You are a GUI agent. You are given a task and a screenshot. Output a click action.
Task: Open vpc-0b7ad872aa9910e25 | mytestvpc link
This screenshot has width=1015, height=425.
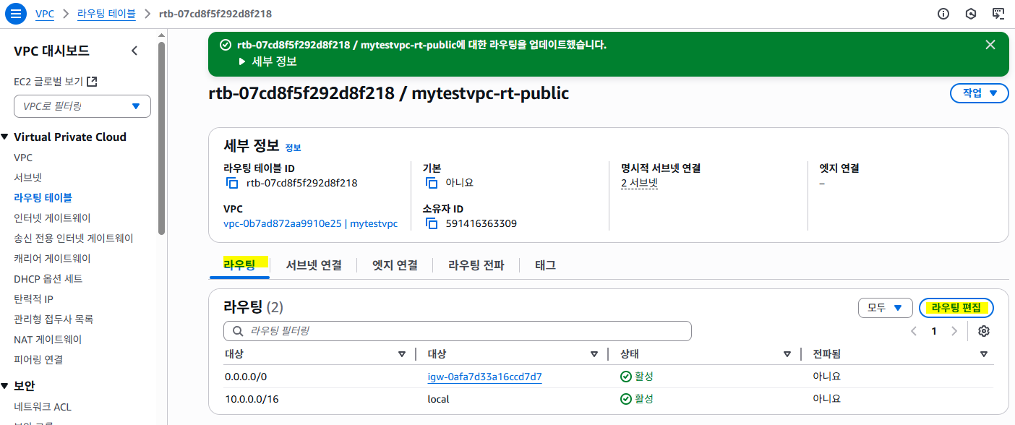coord(310,223)
